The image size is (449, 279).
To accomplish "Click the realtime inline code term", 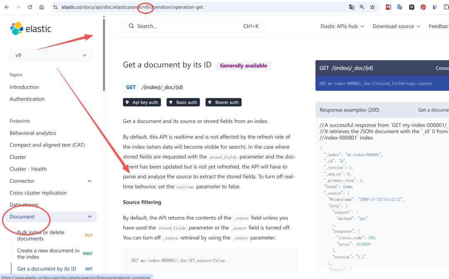I will 185,187.
